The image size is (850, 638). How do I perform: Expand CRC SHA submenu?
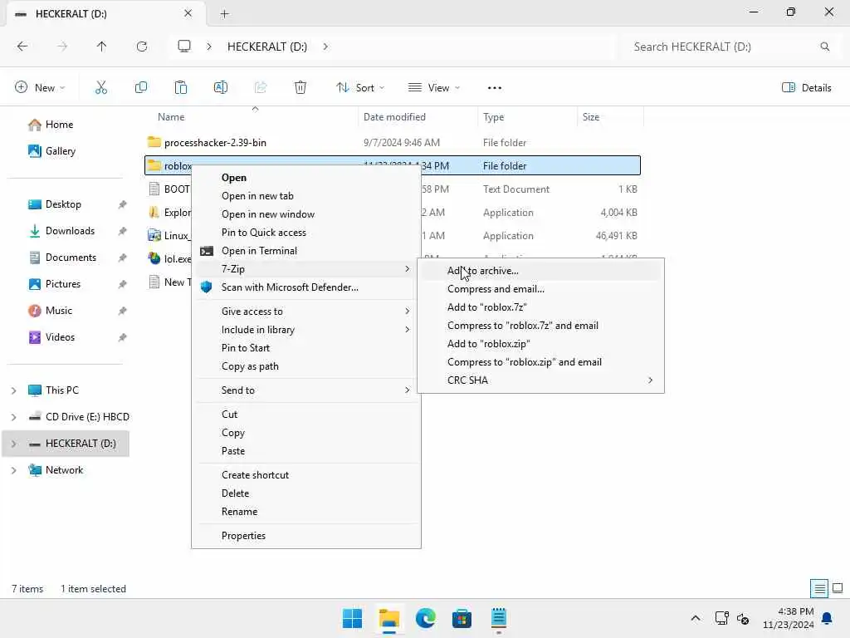tap(541, 380)
